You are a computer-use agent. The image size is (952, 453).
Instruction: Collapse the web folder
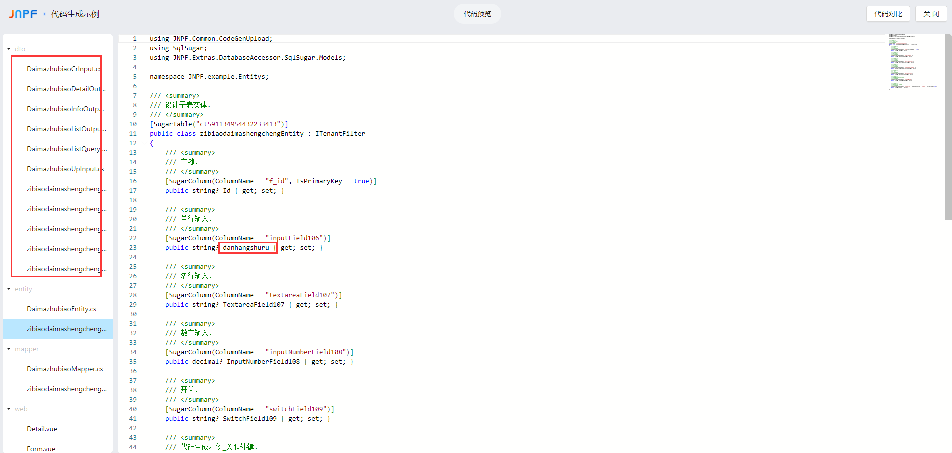point(9,409)
